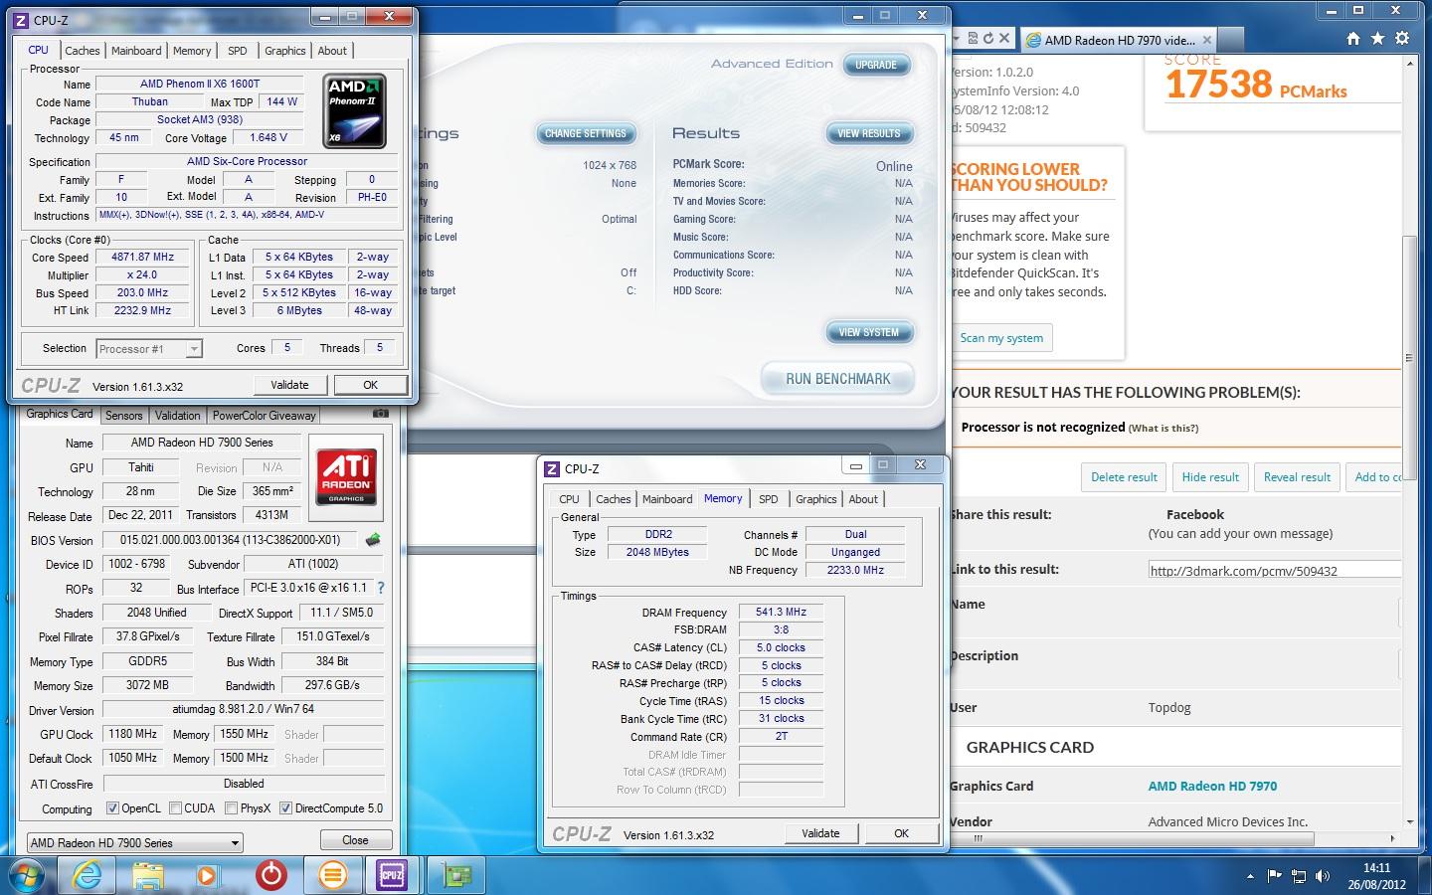Open About tab in CPU-Z memory window
1432x895 pixels.
[863, 499]
